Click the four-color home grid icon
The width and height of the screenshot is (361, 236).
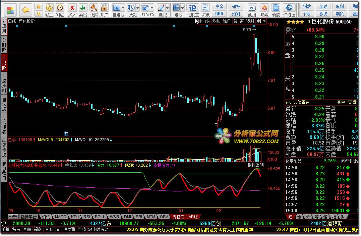coord(11,10)
